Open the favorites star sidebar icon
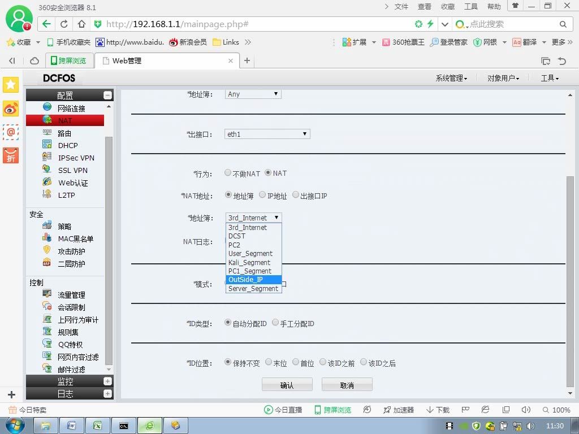This screenshot has width=579, height=434. (11, 85)
